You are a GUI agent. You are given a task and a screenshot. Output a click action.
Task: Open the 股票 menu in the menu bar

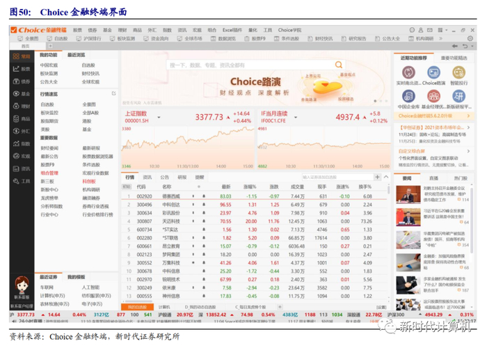click(x=77, y=30)
